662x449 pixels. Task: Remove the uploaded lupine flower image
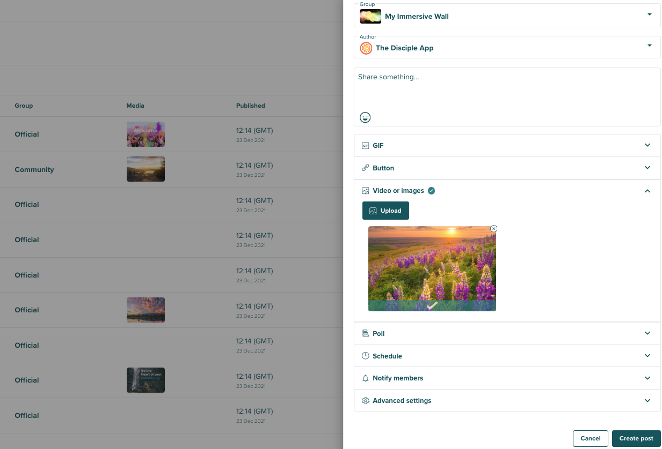tap(494, 229)
